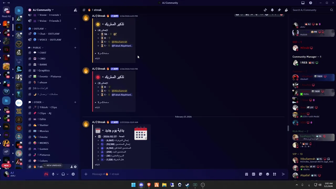This screenshot has width=336, height=189.
Task: Open audio output options arrow
Action: [67, 174]
